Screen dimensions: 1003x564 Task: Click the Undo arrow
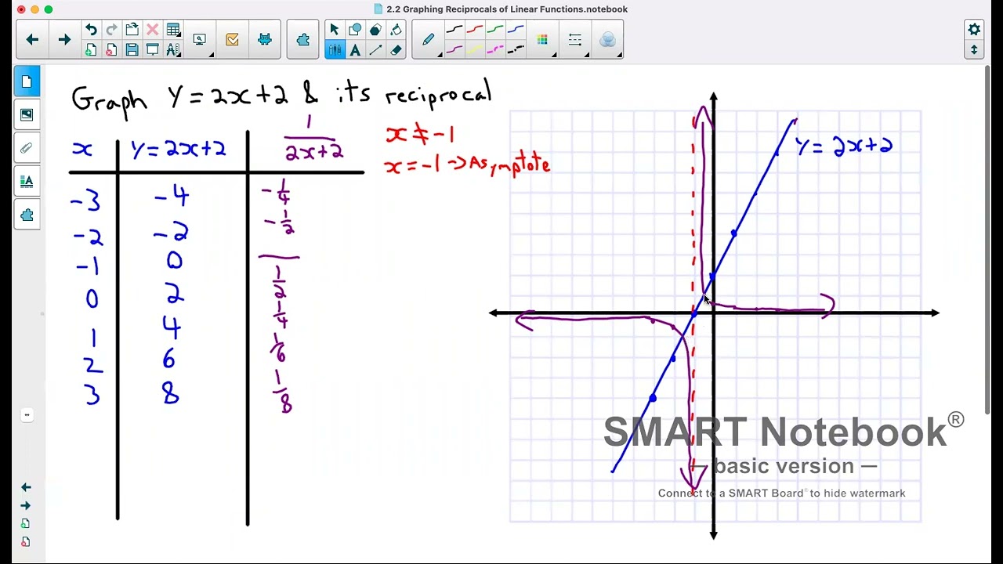(x=91, y=30)
